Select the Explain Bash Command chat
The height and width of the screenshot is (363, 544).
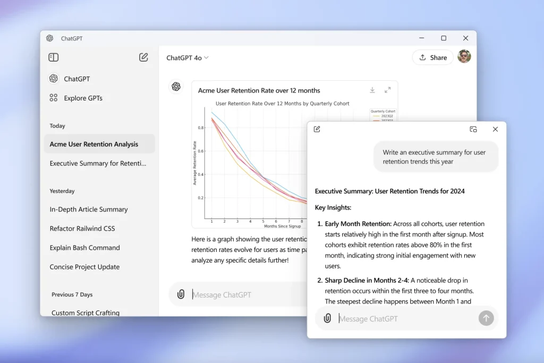coord(85,248)
